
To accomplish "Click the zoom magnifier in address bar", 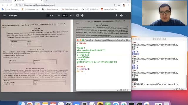I will pyautogui.click(x=115, y=5).
